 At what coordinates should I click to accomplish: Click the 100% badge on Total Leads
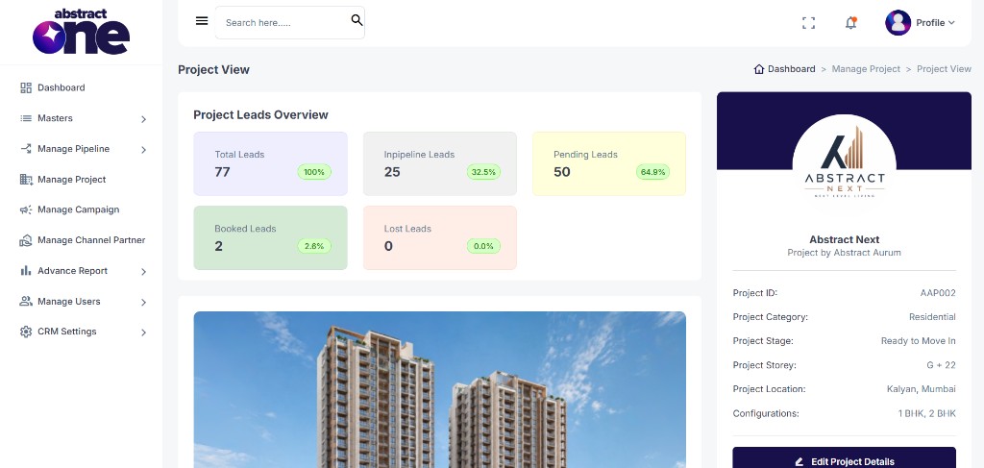coord(314,172)
